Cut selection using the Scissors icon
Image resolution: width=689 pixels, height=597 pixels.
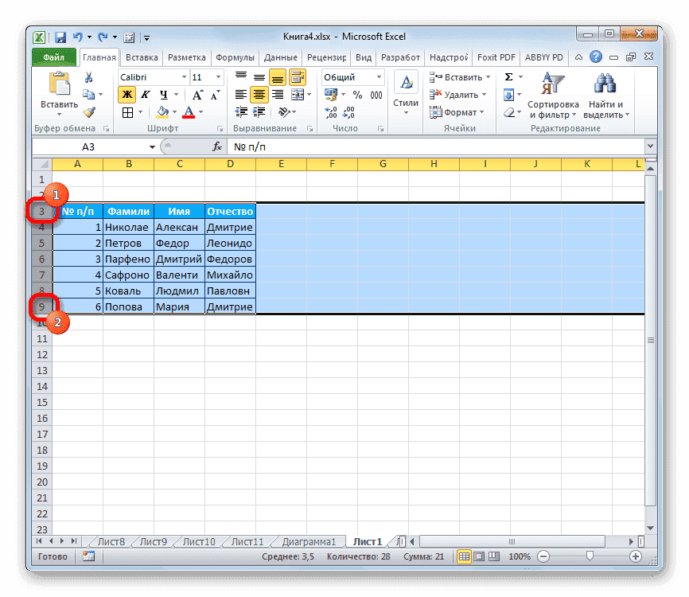tap(88, 76)
